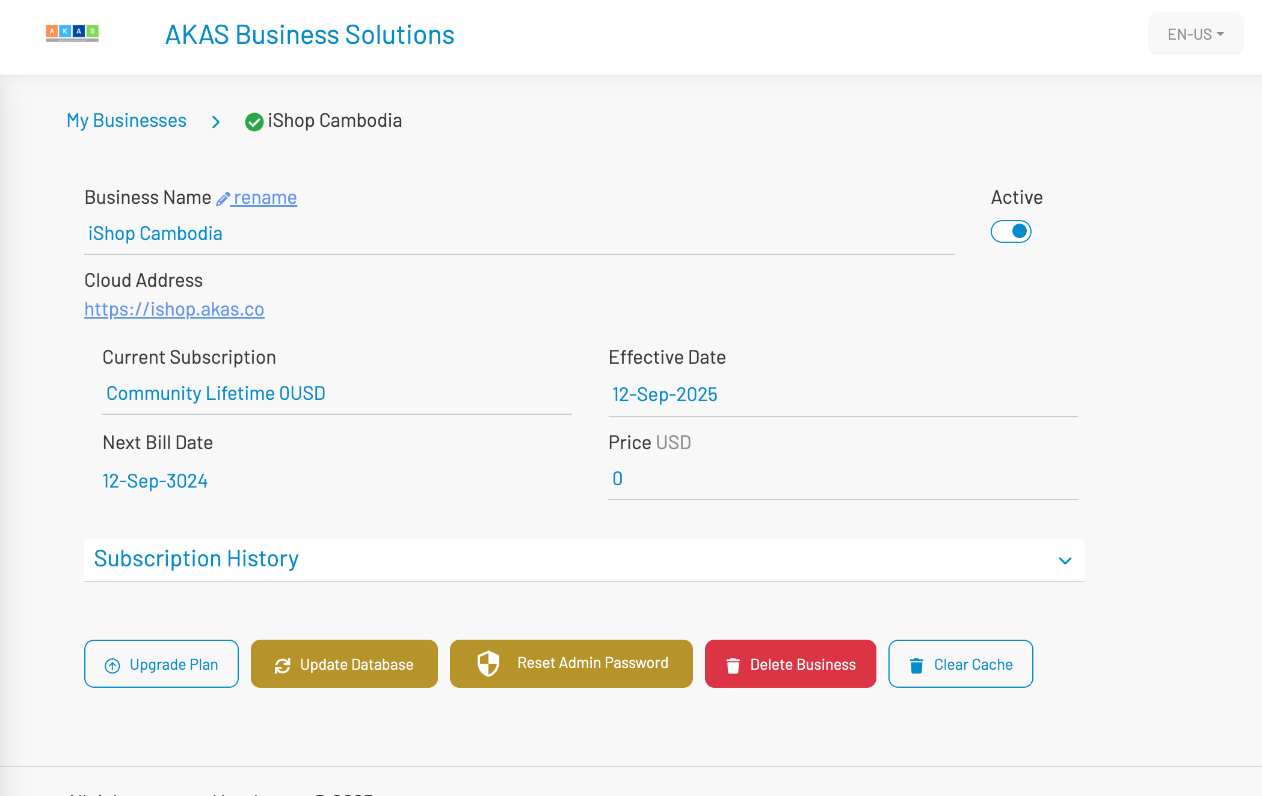Go to My Businesses breadcrumb

(126, 121)
